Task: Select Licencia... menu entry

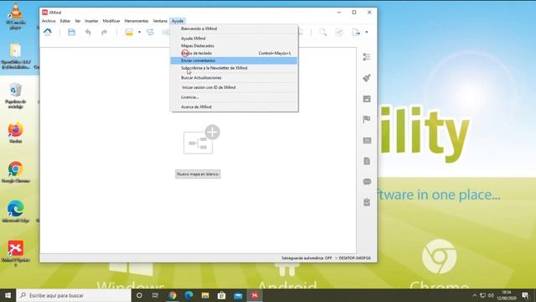Action: click(234, 97)
